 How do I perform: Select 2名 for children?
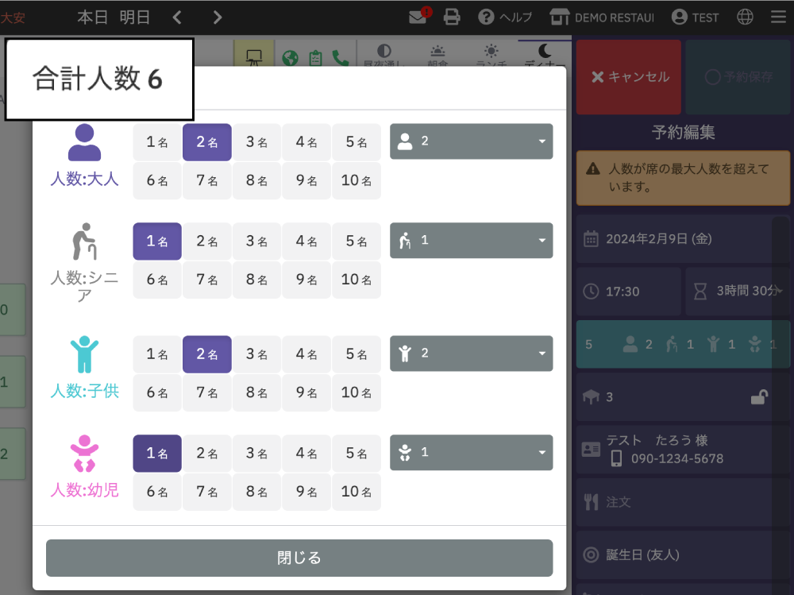207,354
